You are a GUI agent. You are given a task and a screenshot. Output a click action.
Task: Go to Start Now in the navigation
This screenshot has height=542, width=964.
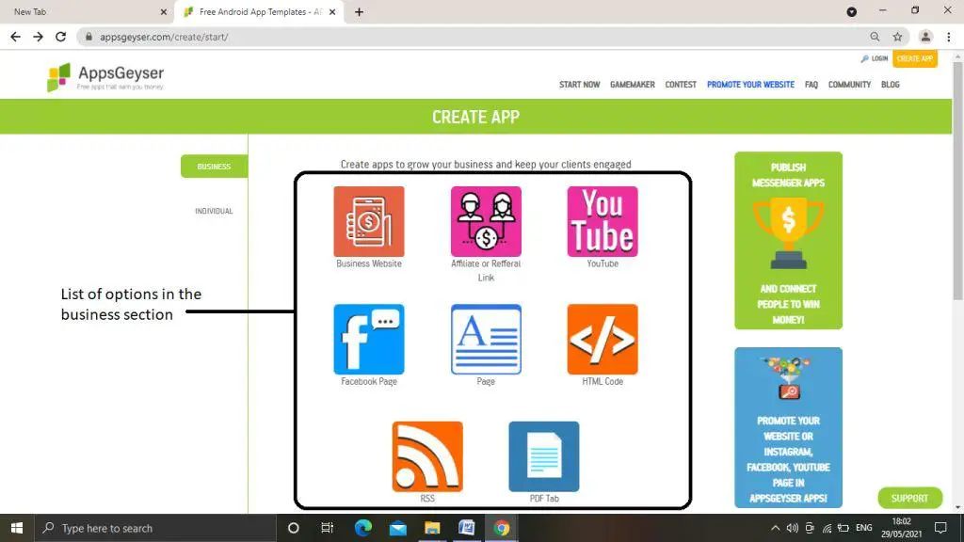pyautogui.click(x=579, y=85)
